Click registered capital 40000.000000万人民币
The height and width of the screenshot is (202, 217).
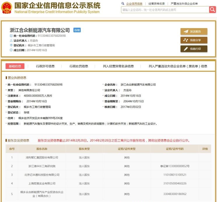pos(38,96)
